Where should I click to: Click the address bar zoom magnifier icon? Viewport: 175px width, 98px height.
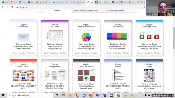[144, 7]
